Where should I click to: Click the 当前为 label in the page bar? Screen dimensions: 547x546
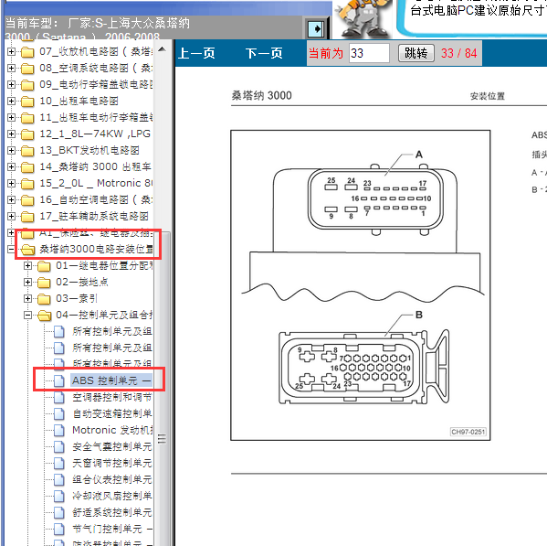click(x=326, y=53)
